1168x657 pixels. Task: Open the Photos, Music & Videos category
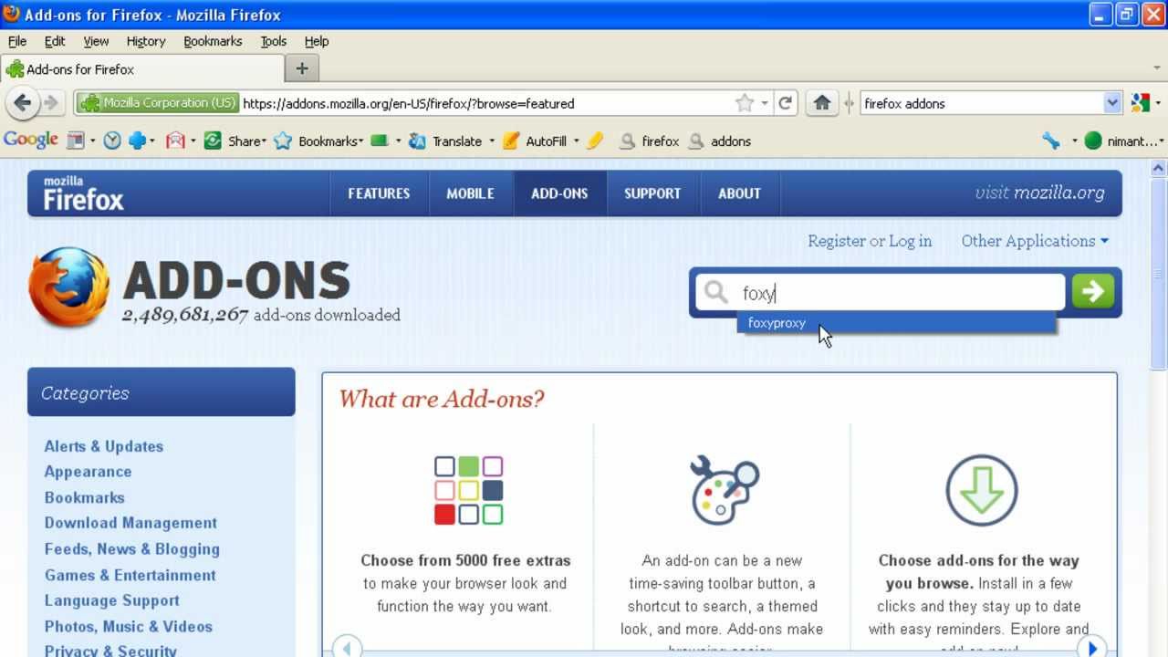coord(129,627)
